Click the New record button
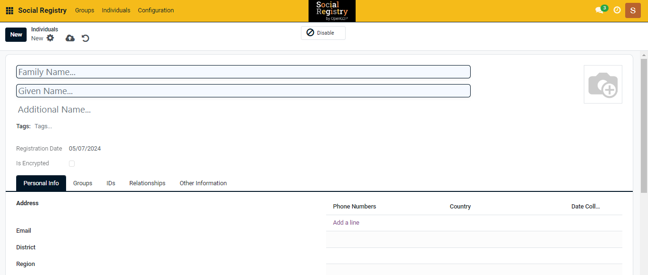 [x=16, y=35]
